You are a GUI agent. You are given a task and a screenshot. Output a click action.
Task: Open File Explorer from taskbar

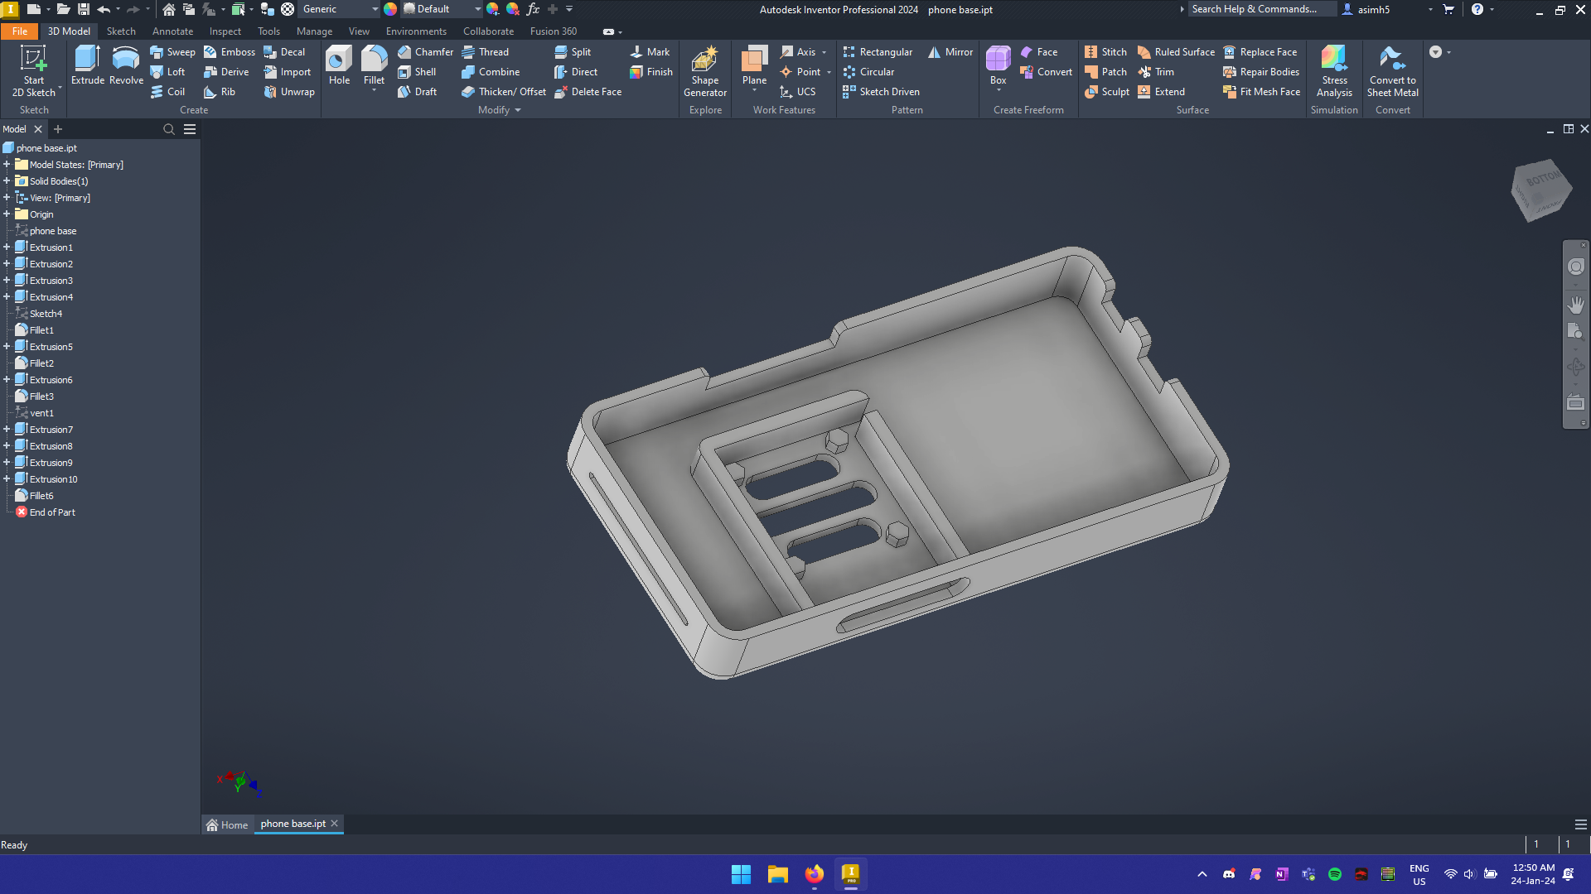point(777,874)
